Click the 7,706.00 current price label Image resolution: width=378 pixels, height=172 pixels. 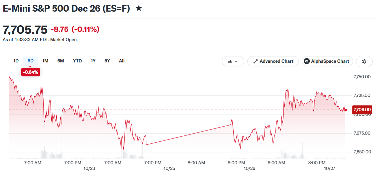click(362, 110)
